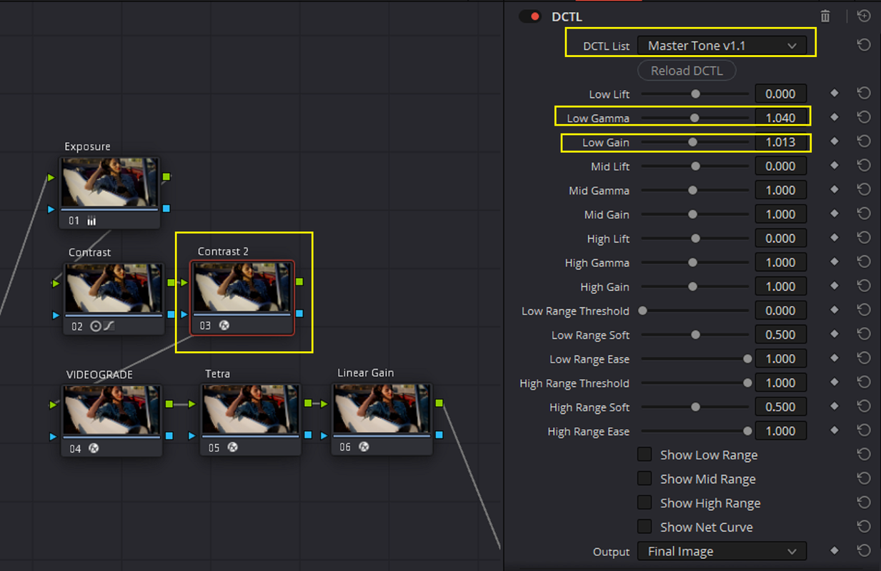
Task: Add keyframe for Low Range Soft
Action: pyautogui.click(x=834, y=335)
